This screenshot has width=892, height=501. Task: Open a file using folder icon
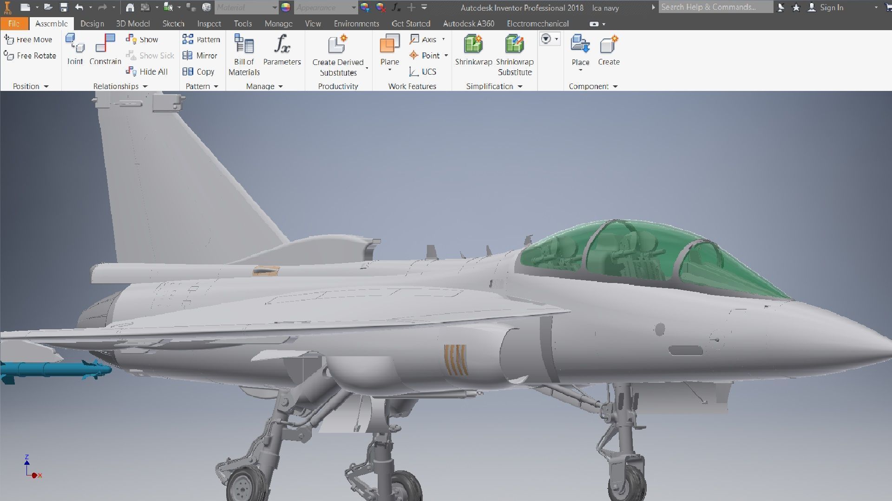(x=48, y=7)
